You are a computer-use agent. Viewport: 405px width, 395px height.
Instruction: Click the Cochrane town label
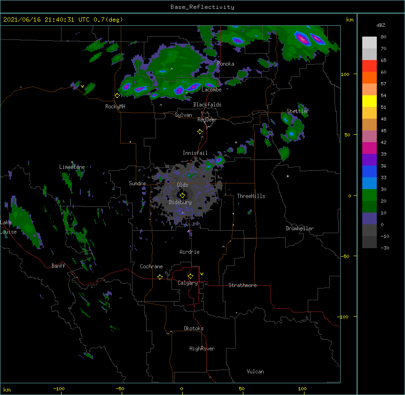point(151,266)
